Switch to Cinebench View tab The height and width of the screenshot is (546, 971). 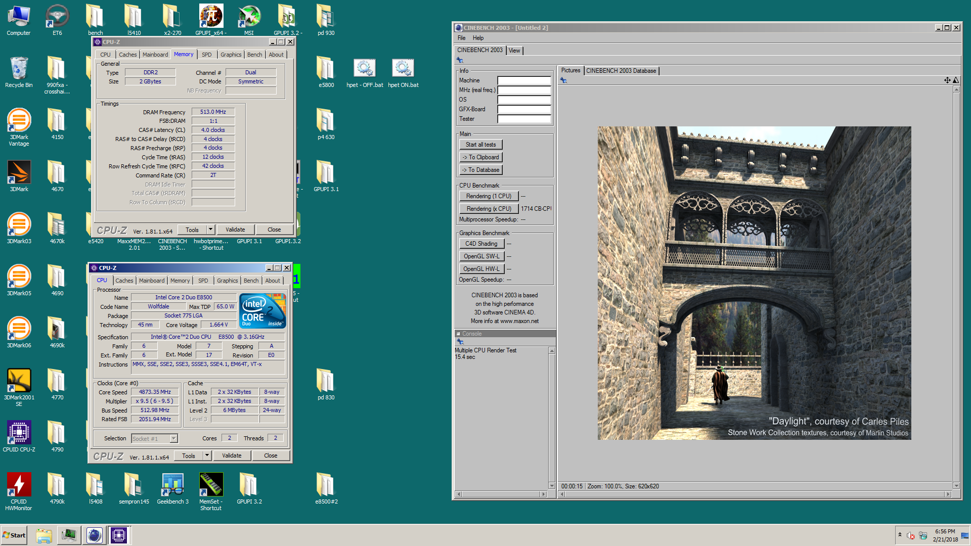(x=514, y=51)
